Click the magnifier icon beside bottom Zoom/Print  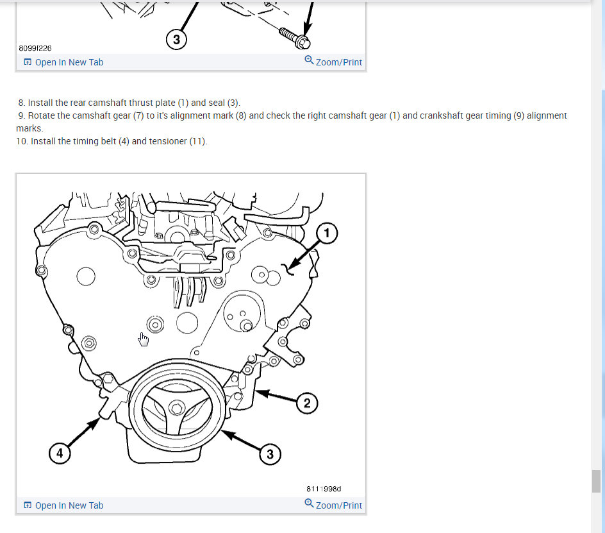tap(308, 505)
